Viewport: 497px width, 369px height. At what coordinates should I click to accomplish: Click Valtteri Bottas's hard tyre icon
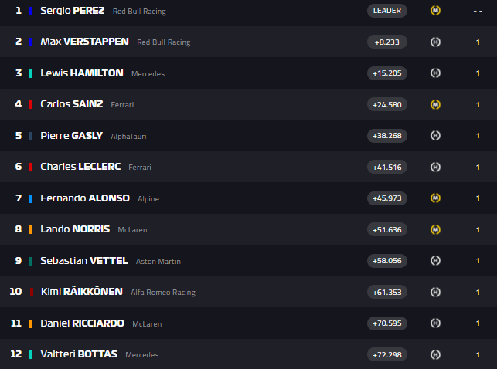436,354
